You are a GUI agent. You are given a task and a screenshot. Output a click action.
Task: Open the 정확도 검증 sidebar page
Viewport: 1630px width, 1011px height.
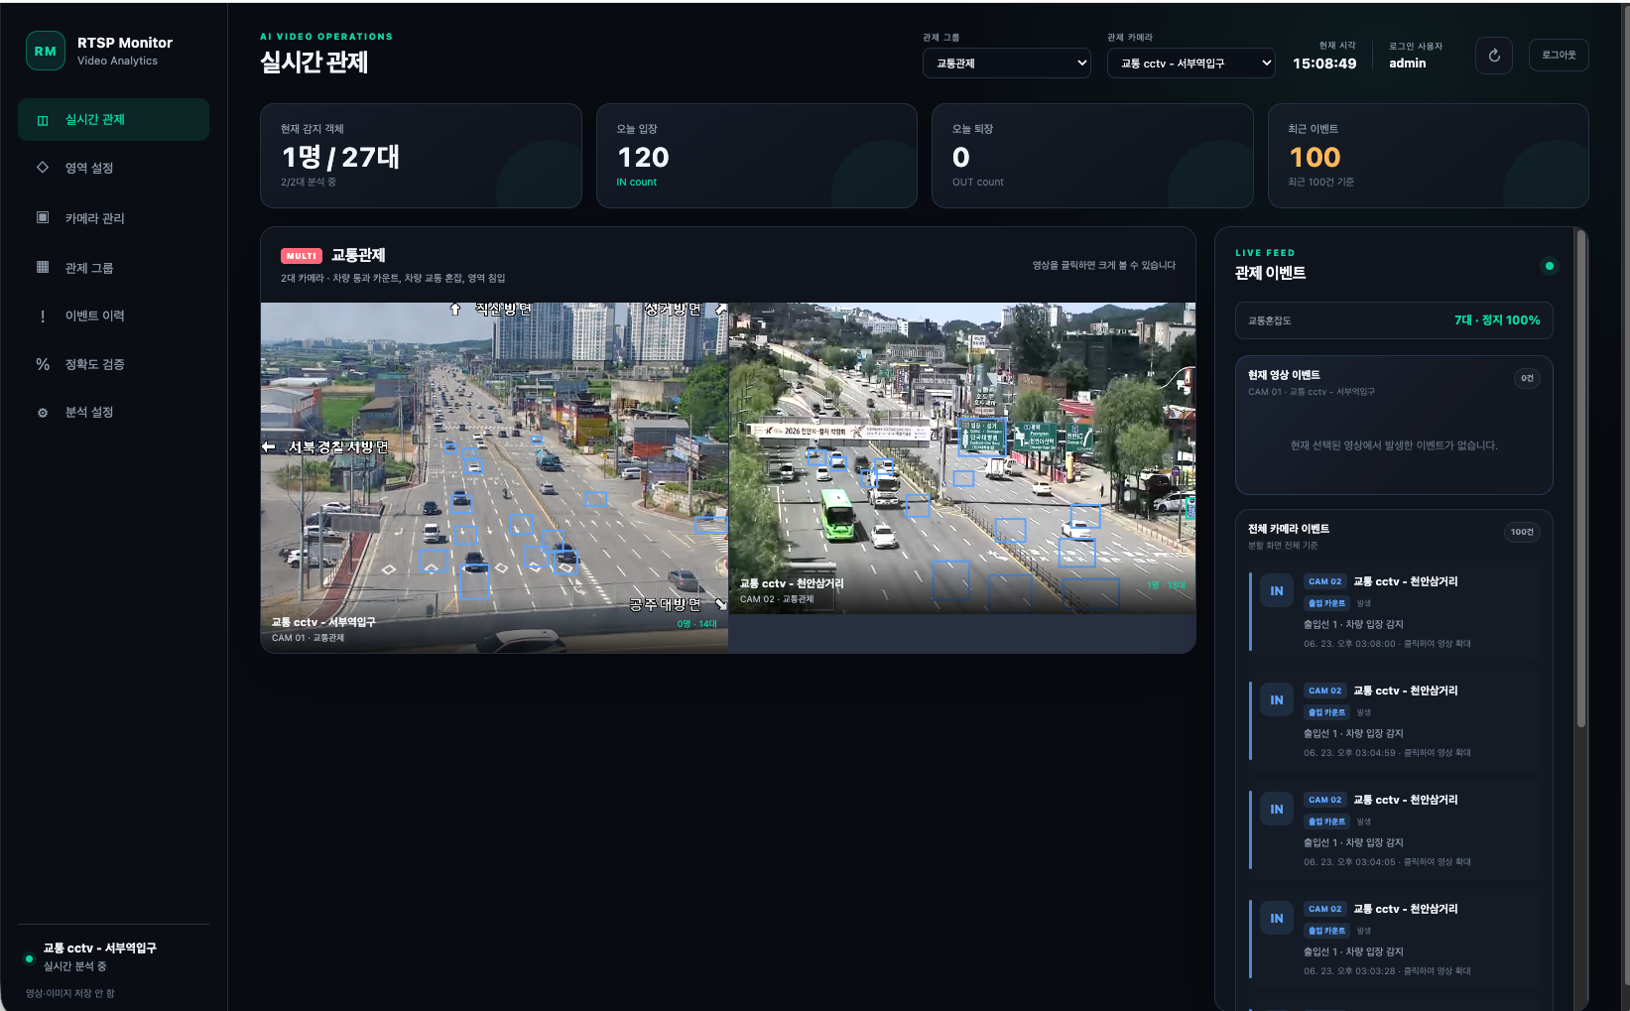pos(113,364)
